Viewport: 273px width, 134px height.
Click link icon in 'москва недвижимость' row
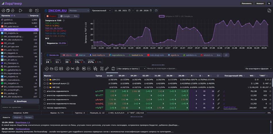218,108
